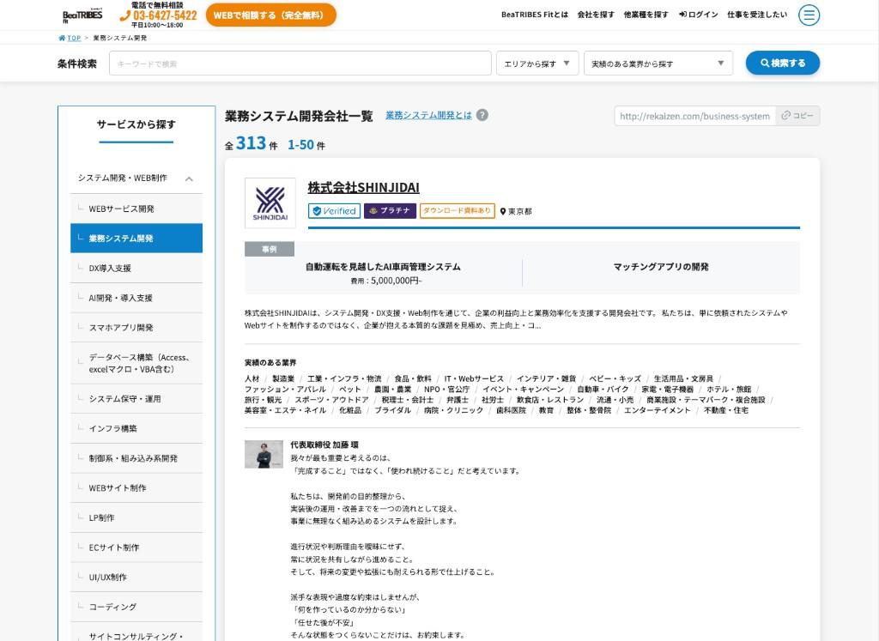Select DX導入支援 in sidebar
879x641 pixels.
(x=136, y=268)
